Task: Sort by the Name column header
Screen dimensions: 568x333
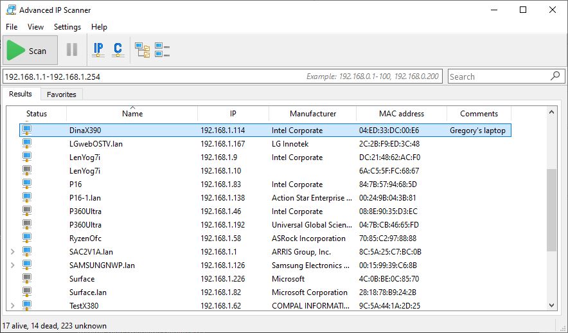Action: [x=132, y=113]
